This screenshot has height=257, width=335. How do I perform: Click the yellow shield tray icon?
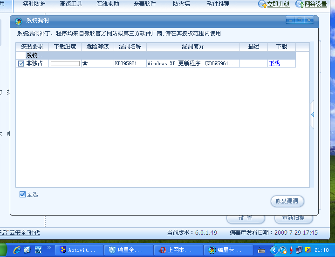[x=308, y=250]
